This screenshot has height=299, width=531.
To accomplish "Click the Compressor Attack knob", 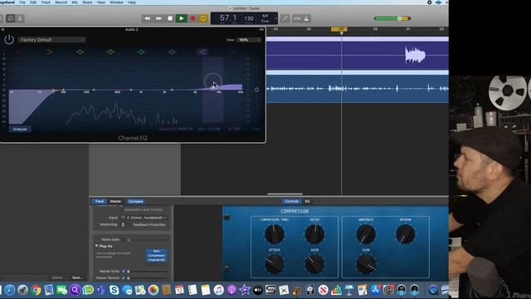I will coord(275,264).
